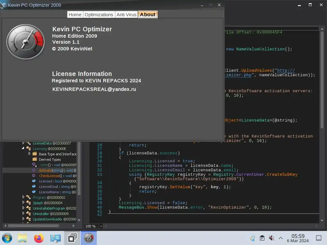The height and width of the screenshot is (245, 327).
Task: Click the LicenseEmail field icon
Action: click(34, 186)
